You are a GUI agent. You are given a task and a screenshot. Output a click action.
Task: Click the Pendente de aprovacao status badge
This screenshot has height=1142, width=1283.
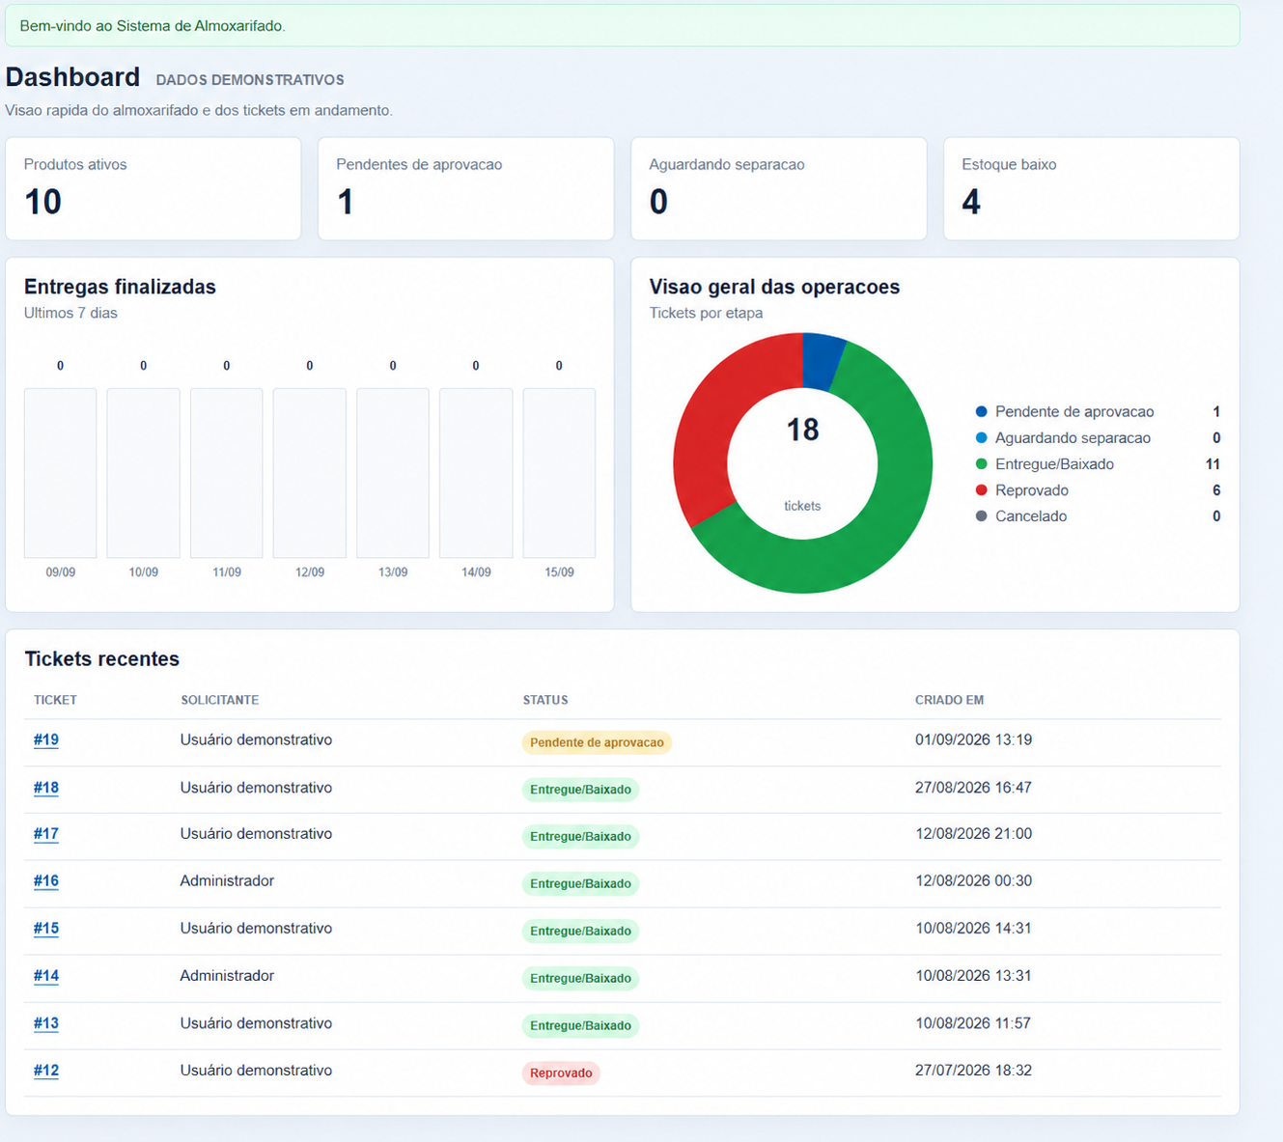click(597, 742)
